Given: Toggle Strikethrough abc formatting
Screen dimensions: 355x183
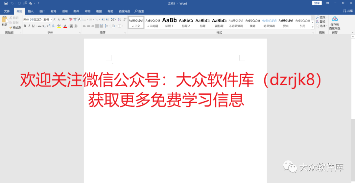Looking at the screenshot, I should 40,26.
